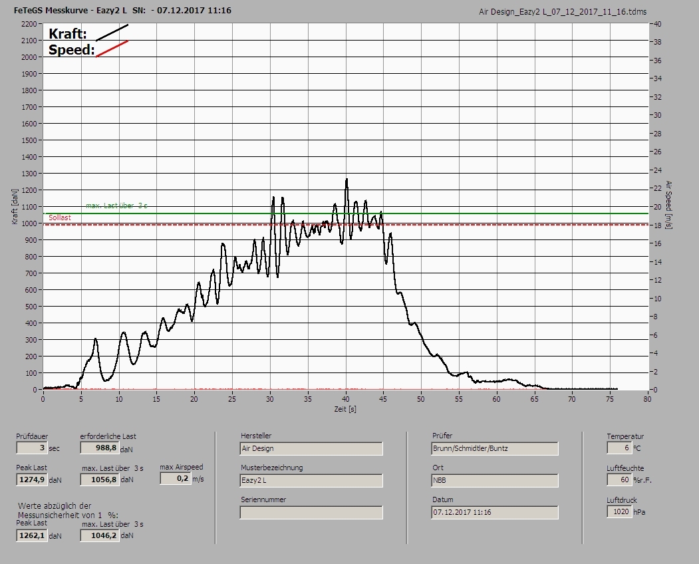Viewport: 699px width, 564px height.
Task: Click the max Airspeed field 0,2
Action: [175, 478]
